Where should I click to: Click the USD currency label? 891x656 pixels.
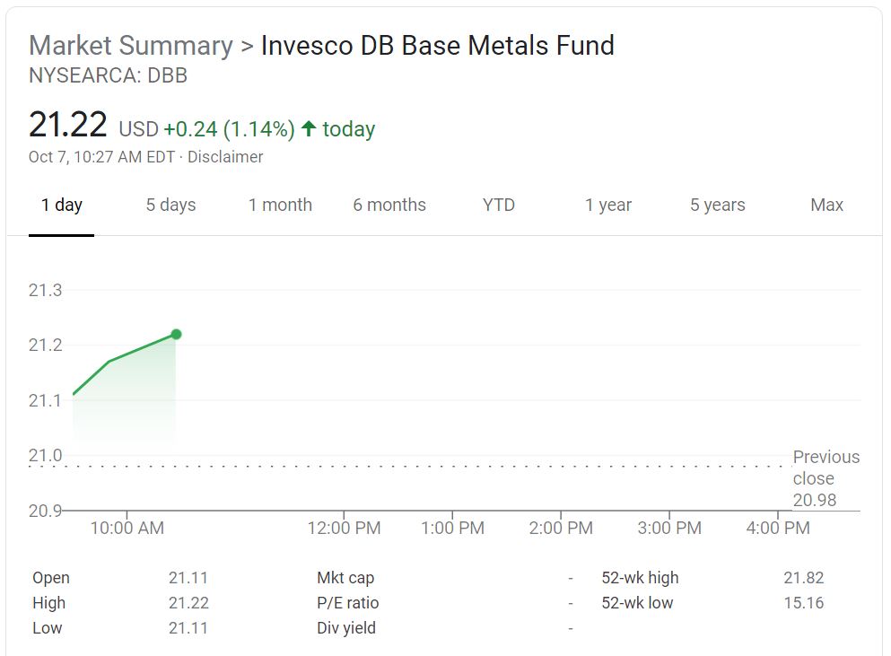point(139,129)
